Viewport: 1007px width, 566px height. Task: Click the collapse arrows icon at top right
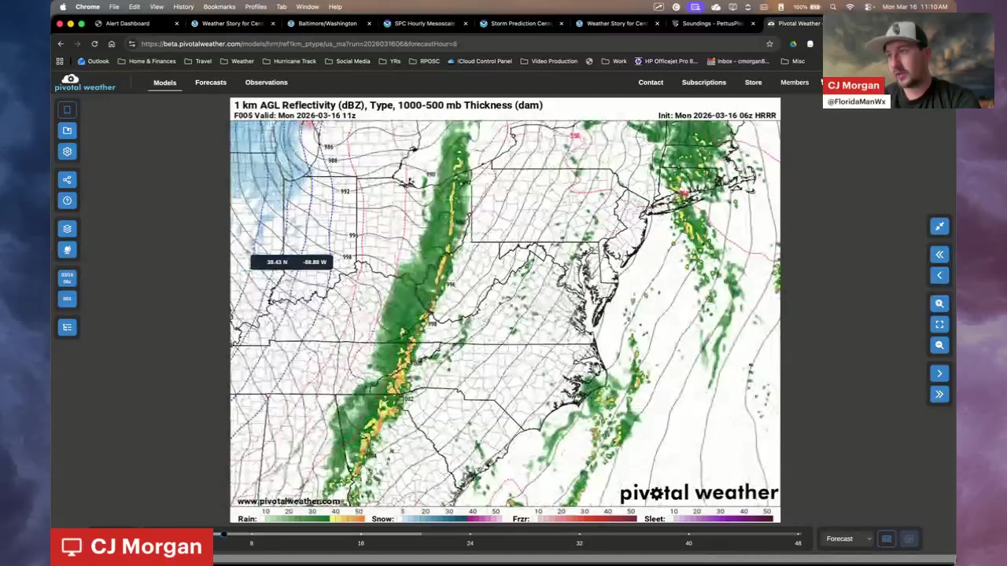pos(939,226)
